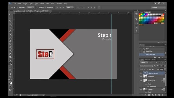Select the Rectangle shape tool
This screenshot has width=174, height=98.
pos(10,70)
